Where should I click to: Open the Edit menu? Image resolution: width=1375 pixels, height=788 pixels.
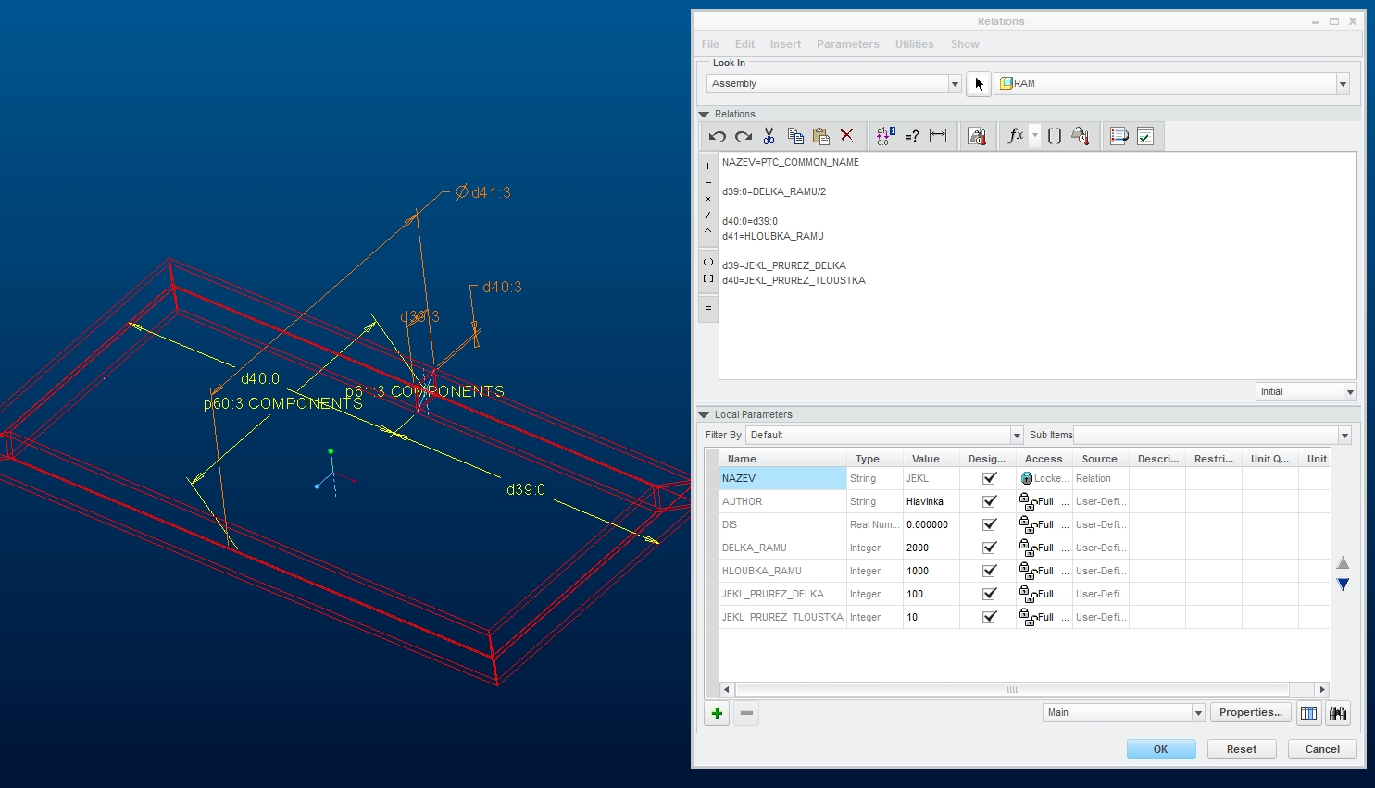point(744,44)
